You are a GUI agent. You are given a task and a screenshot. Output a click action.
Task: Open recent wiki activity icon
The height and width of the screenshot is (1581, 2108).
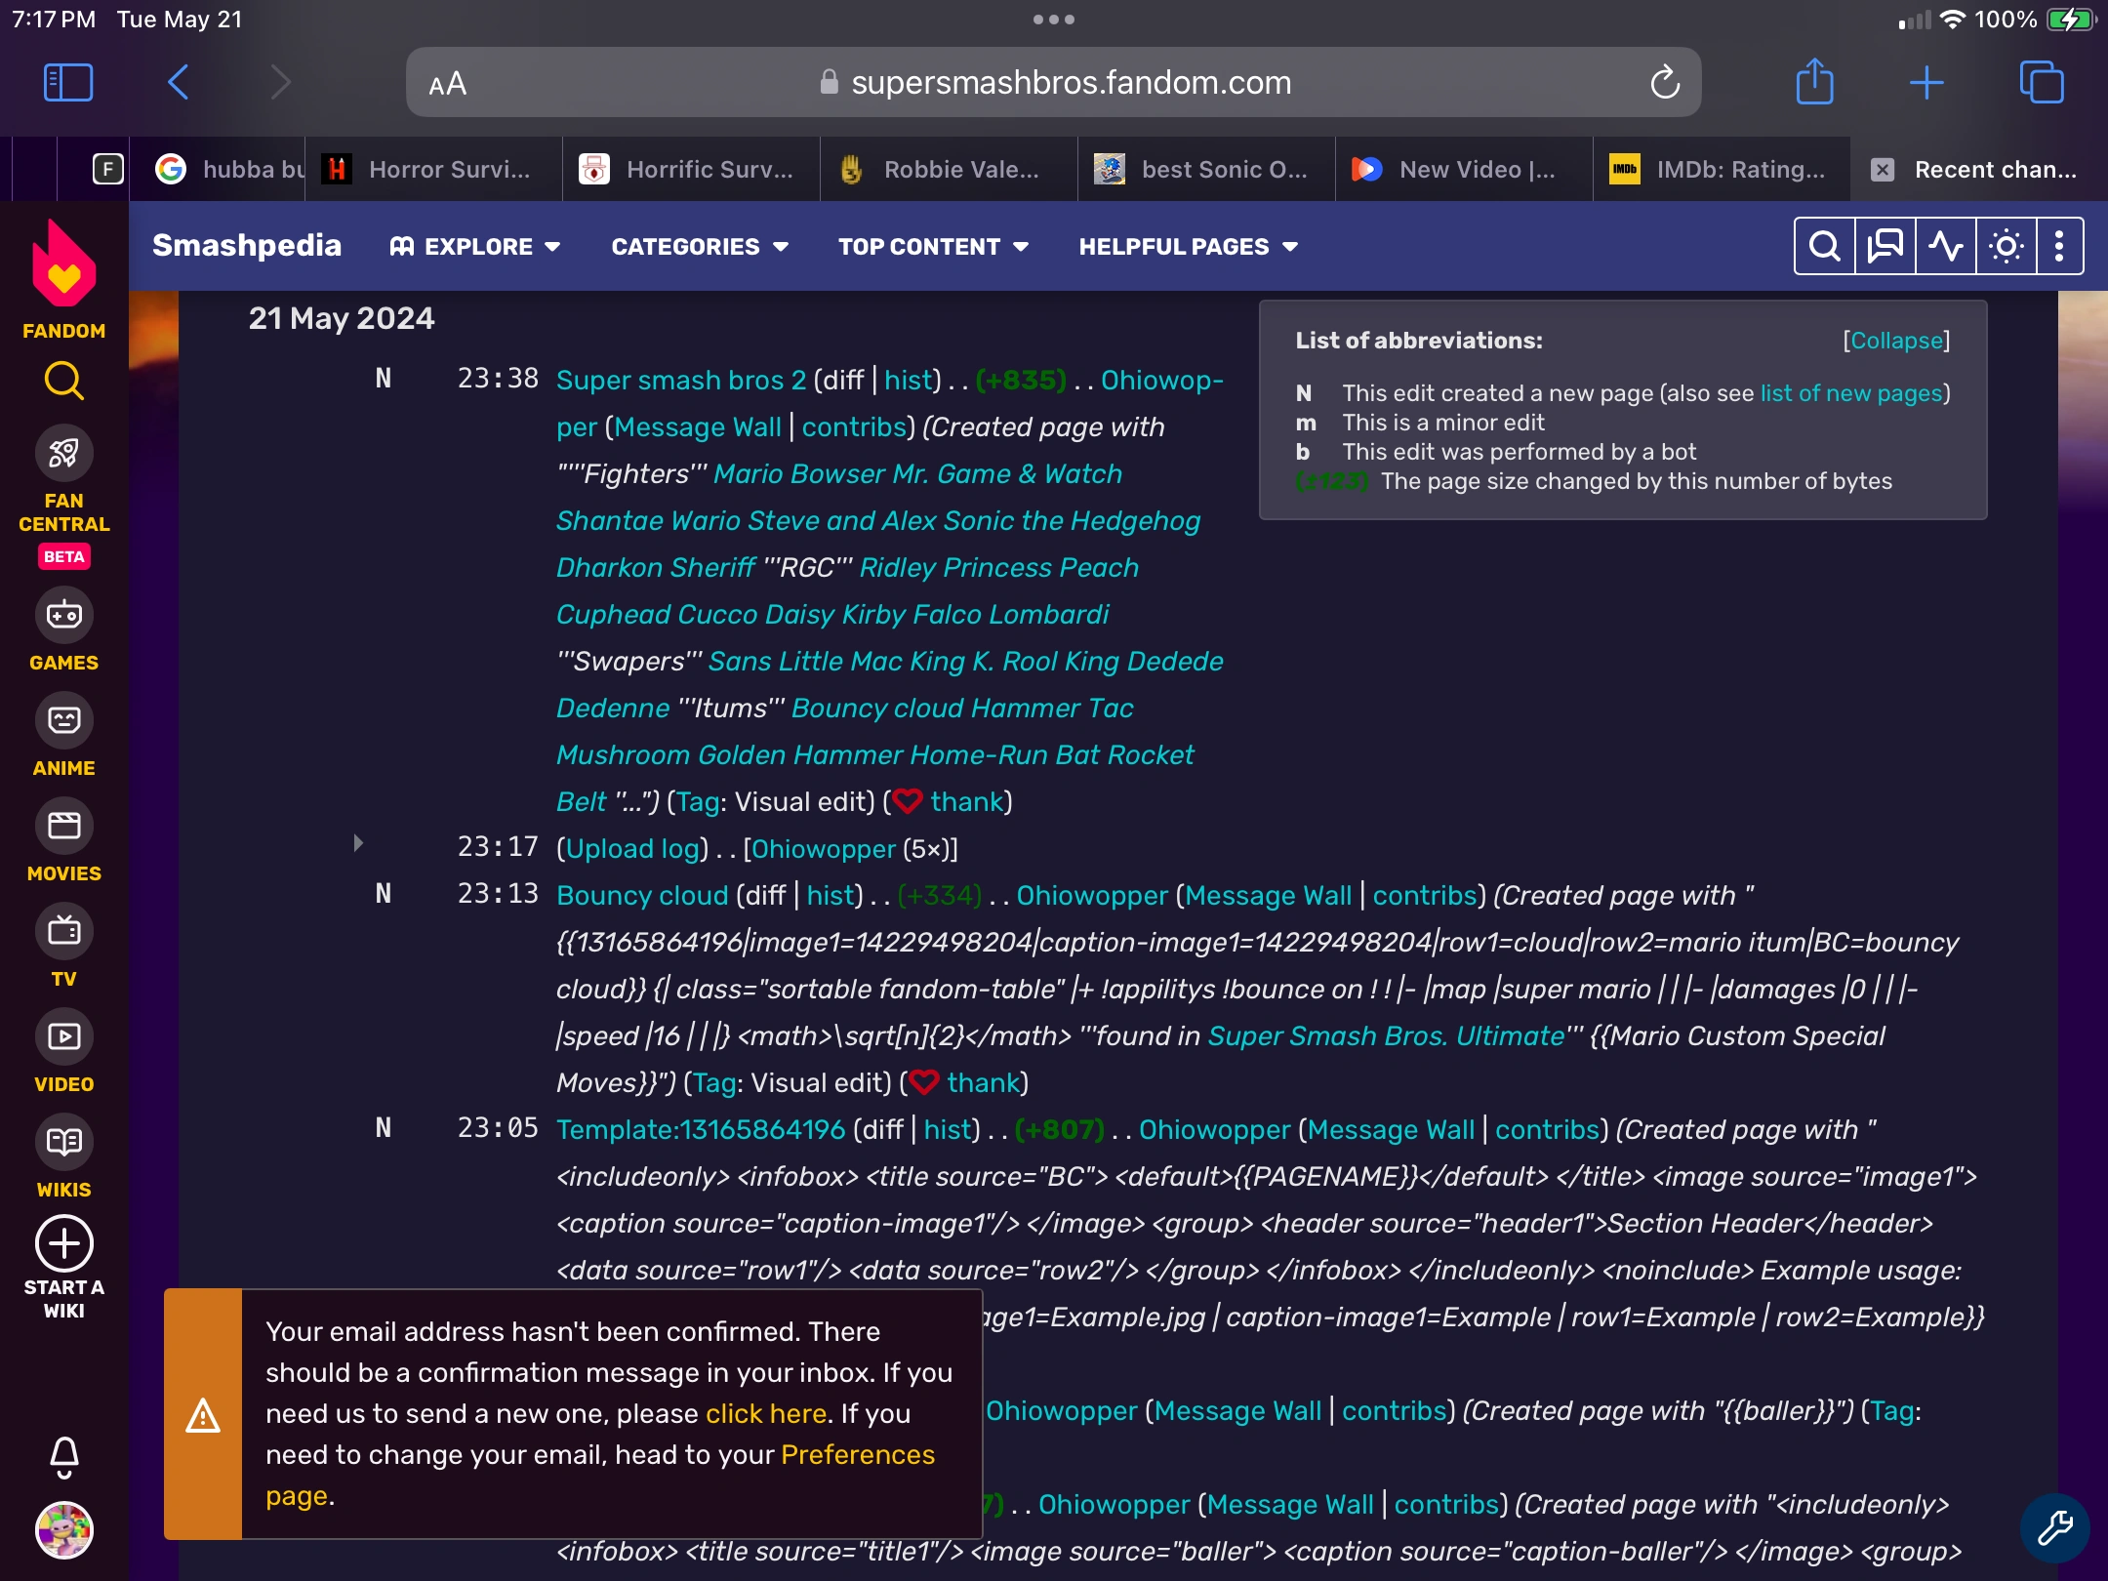pyautogui.click(x=1945, y=246)
